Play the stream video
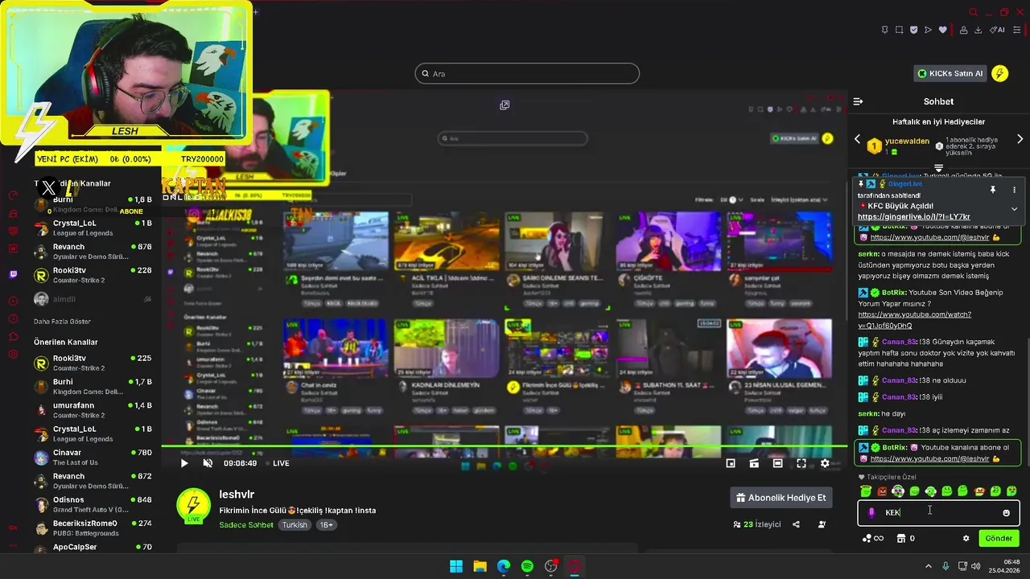 184,463
